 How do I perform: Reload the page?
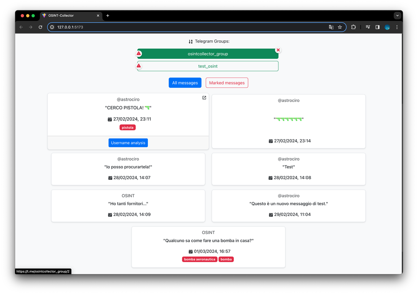(41, 27)
